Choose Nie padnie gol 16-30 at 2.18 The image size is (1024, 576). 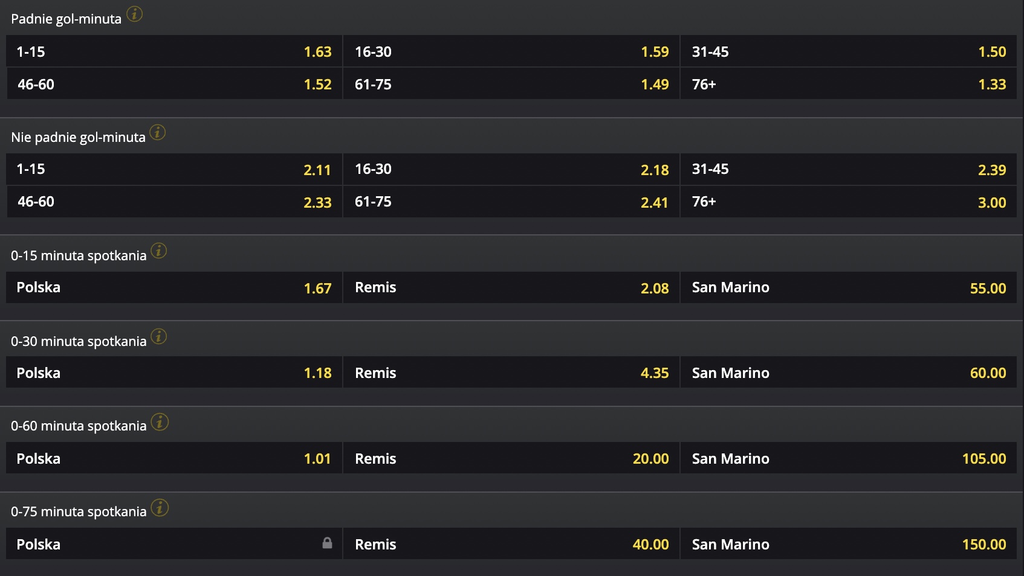click(511, 169)
